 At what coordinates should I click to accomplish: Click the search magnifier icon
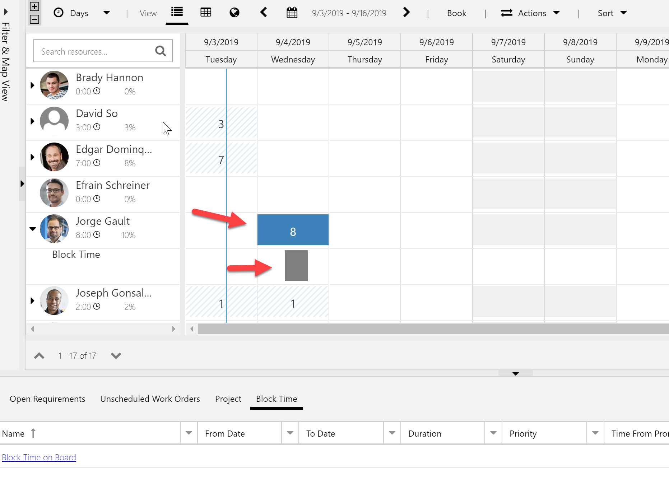(x=161, y=51)
